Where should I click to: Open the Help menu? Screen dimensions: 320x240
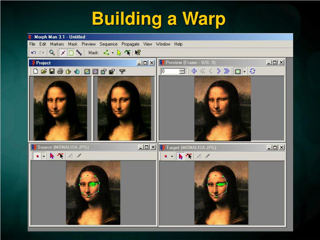click(x=178, y=44)
